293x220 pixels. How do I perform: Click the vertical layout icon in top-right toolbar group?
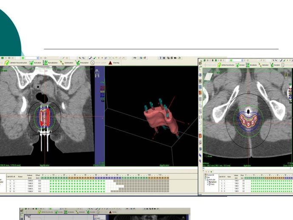click(x=160, y=58)
